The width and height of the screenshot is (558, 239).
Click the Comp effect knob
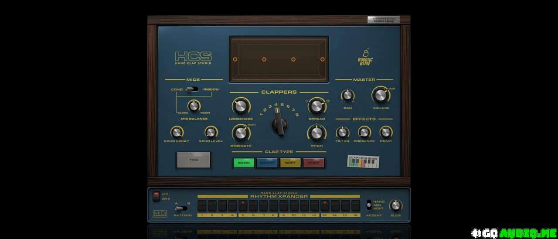[x=385, y=132]
